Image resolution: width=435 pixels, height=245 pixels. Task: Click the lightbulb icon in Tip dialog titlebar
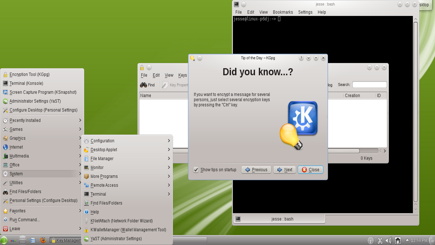tap(192, 58)
